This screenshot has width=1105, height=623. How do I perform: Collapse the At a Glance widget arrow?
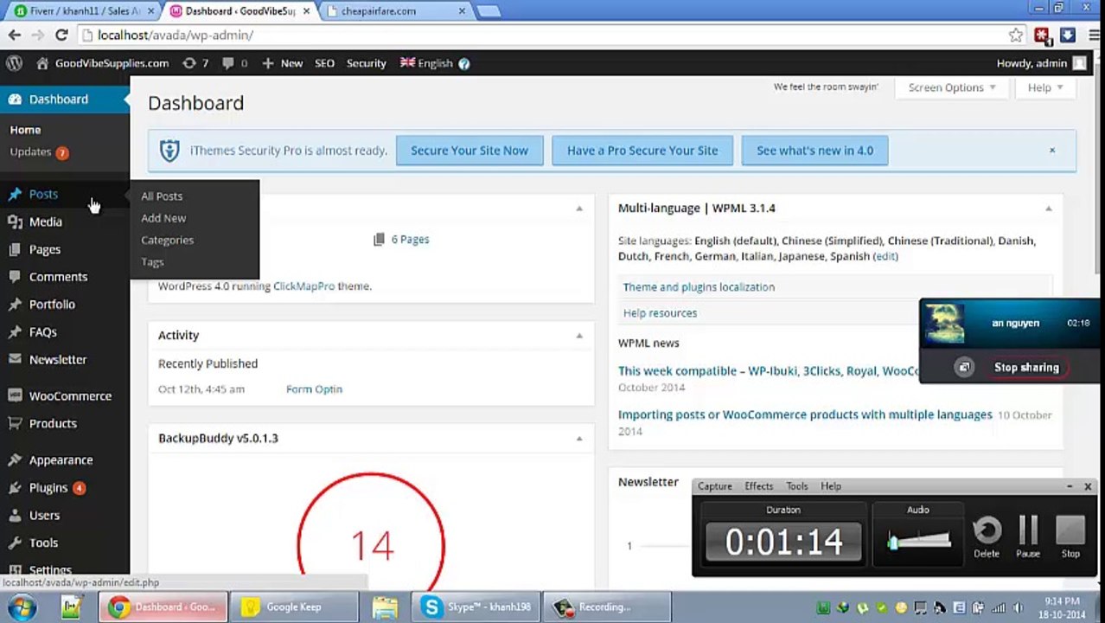(579, 209)
